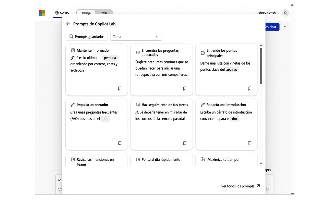Select the Ponte al día rápidamente prompt title
333x204 pixels.
pos(161,160)
